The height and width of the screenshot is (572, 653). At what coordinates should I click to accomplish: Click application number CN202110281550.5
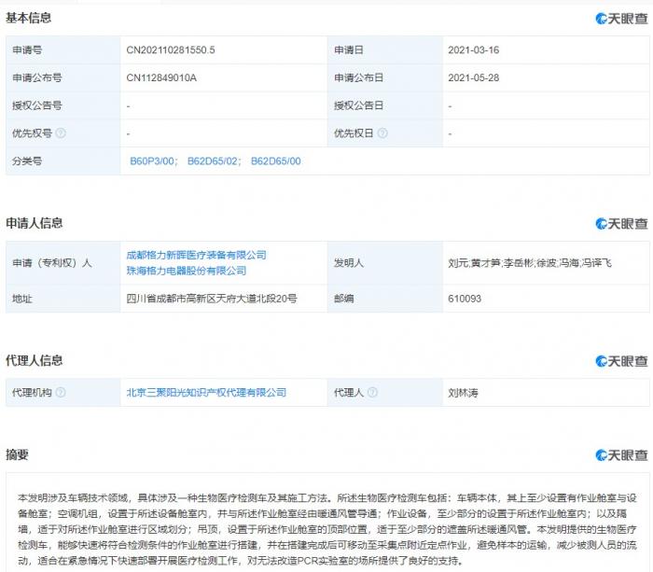click(x=177, y=49)
